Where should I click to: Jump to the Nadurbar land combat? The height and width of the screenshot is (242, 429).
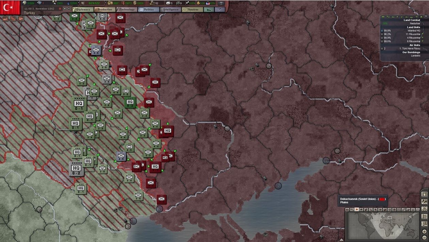click(415, 24)
